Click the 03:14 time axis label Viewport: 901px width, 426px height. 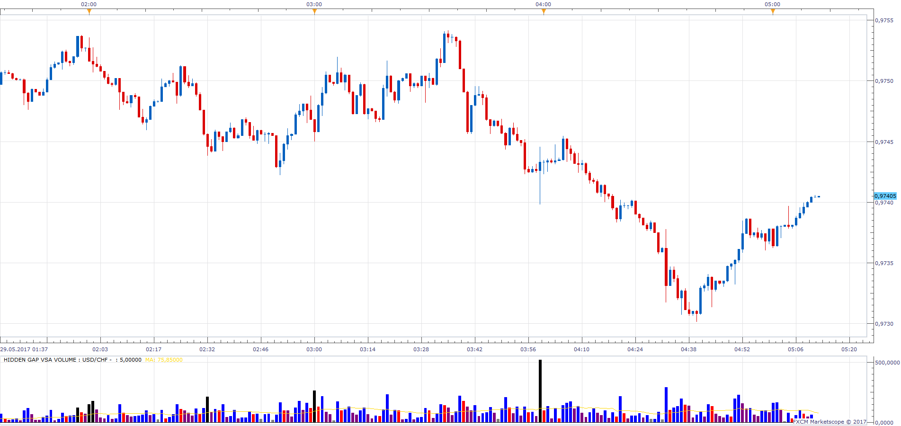[367, 349]
